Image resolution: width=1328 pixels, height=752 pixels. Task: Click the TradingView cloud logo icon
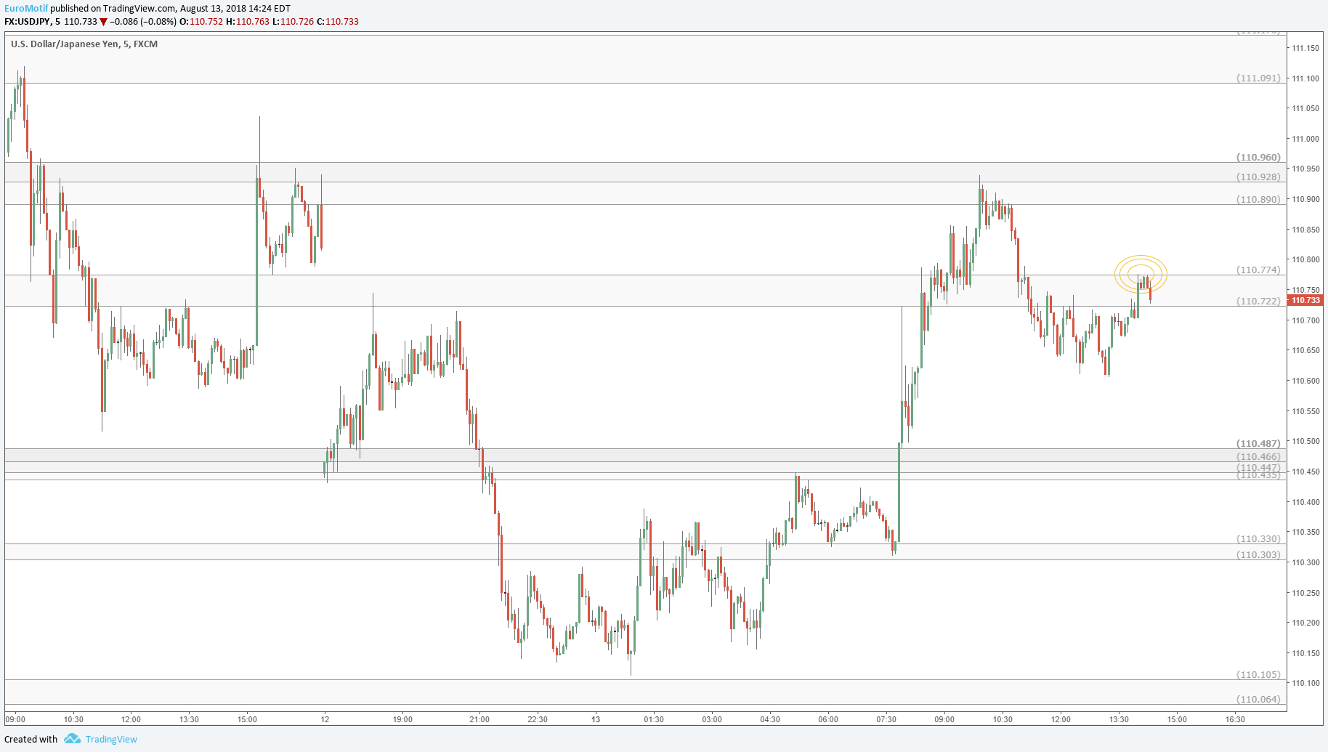[x=72, y=739]
